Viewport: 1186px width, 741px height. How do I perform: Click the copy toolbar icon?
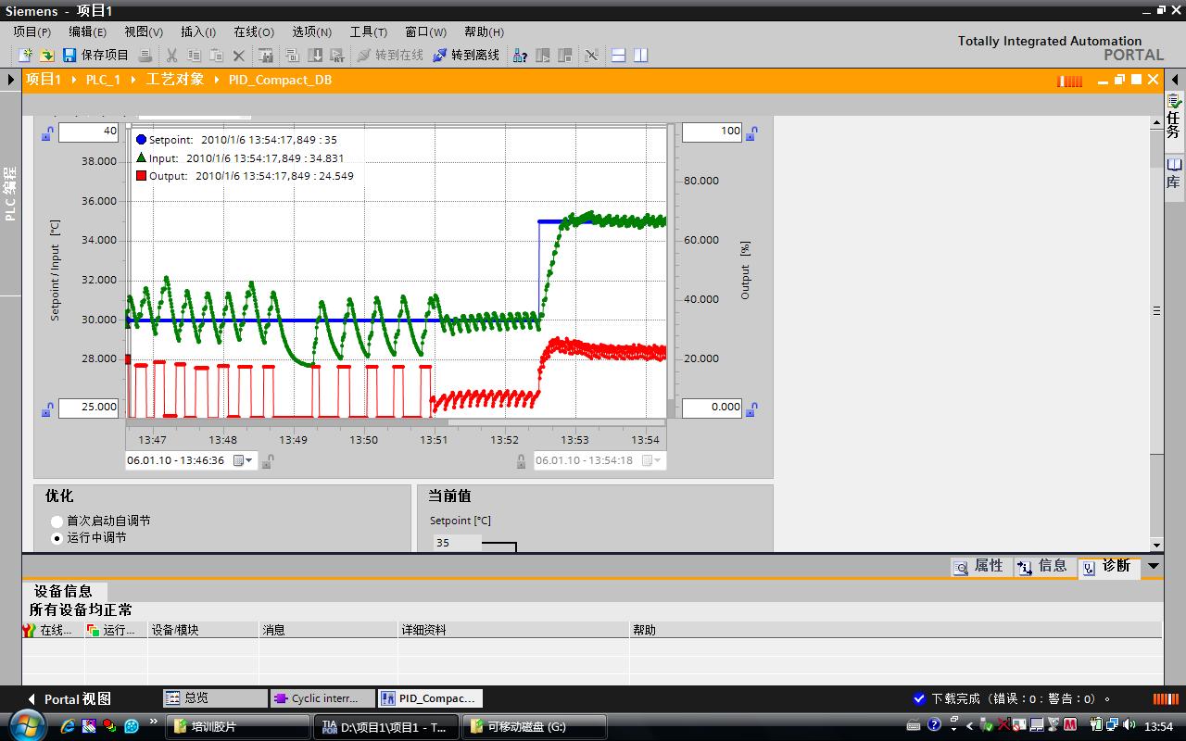195,56
